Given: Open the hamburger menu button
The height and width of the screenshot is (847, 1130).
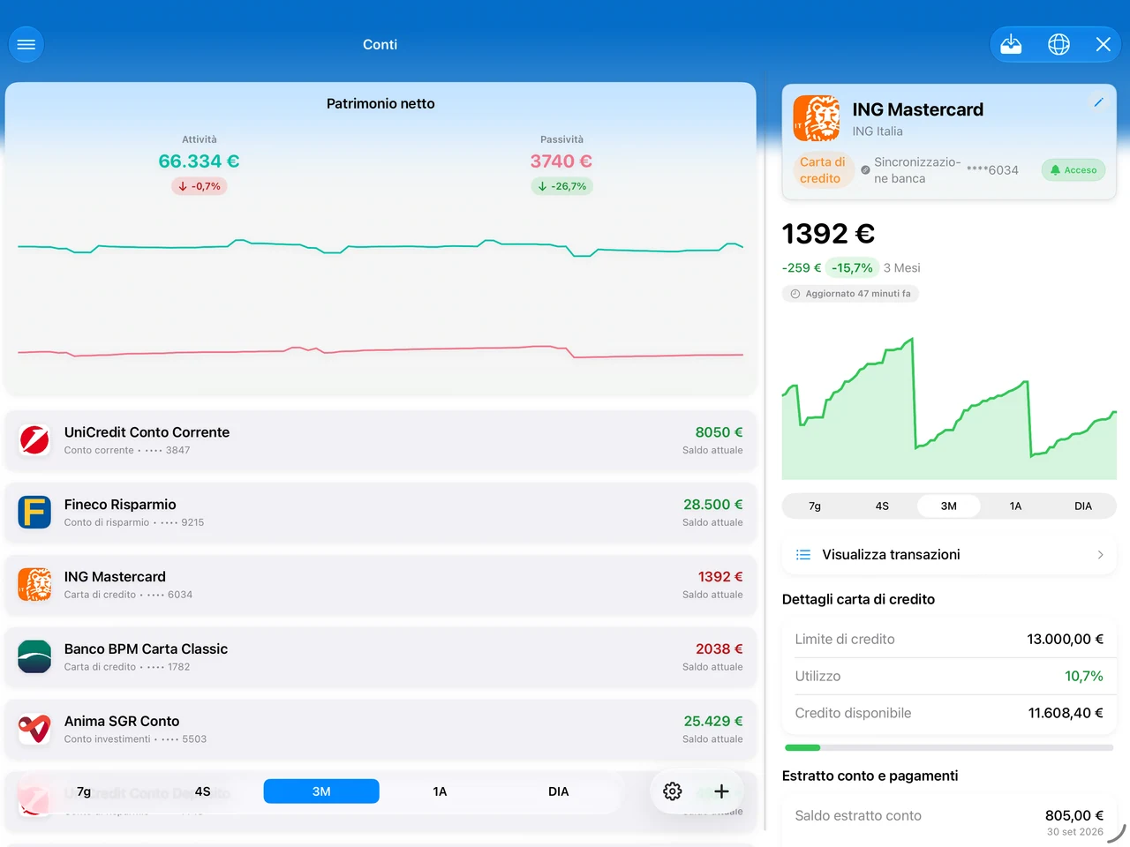Looking at the screenshot, I should point(26,44).
